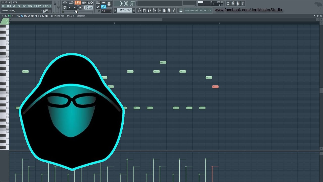
Task: Expand the Dancefair Tom Swoon news panel arrow
Action: point(211,10)
